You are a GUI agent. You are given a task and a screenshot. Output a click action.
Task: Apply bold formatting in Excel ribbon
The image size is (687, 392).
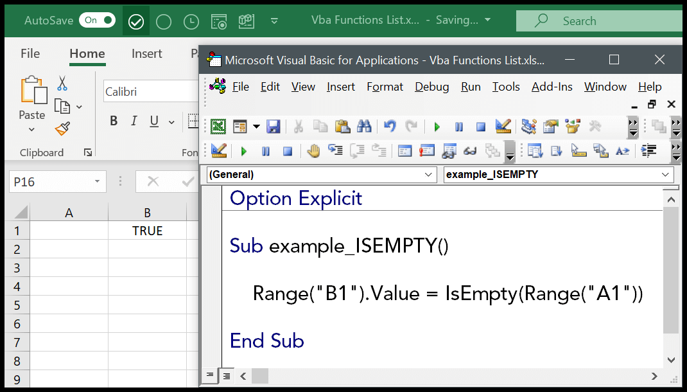[x=114, y=120]
